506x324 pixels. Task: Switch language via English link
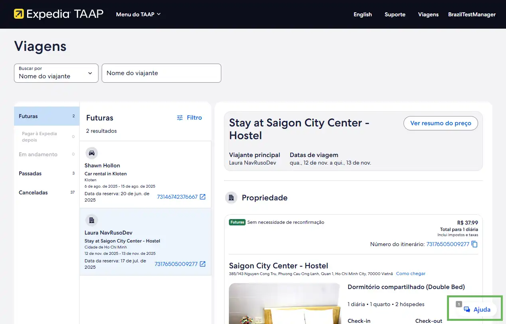[x=362, y=14]
